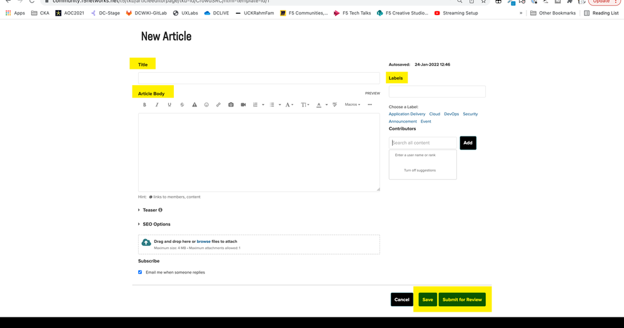Open font size dropdown
624x328 pixels.
[x=305, y=105]
